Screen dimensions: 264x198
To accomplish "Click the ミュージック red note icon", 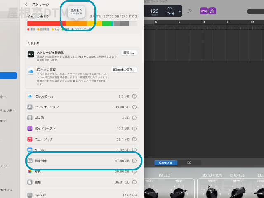I will point(30,139).
